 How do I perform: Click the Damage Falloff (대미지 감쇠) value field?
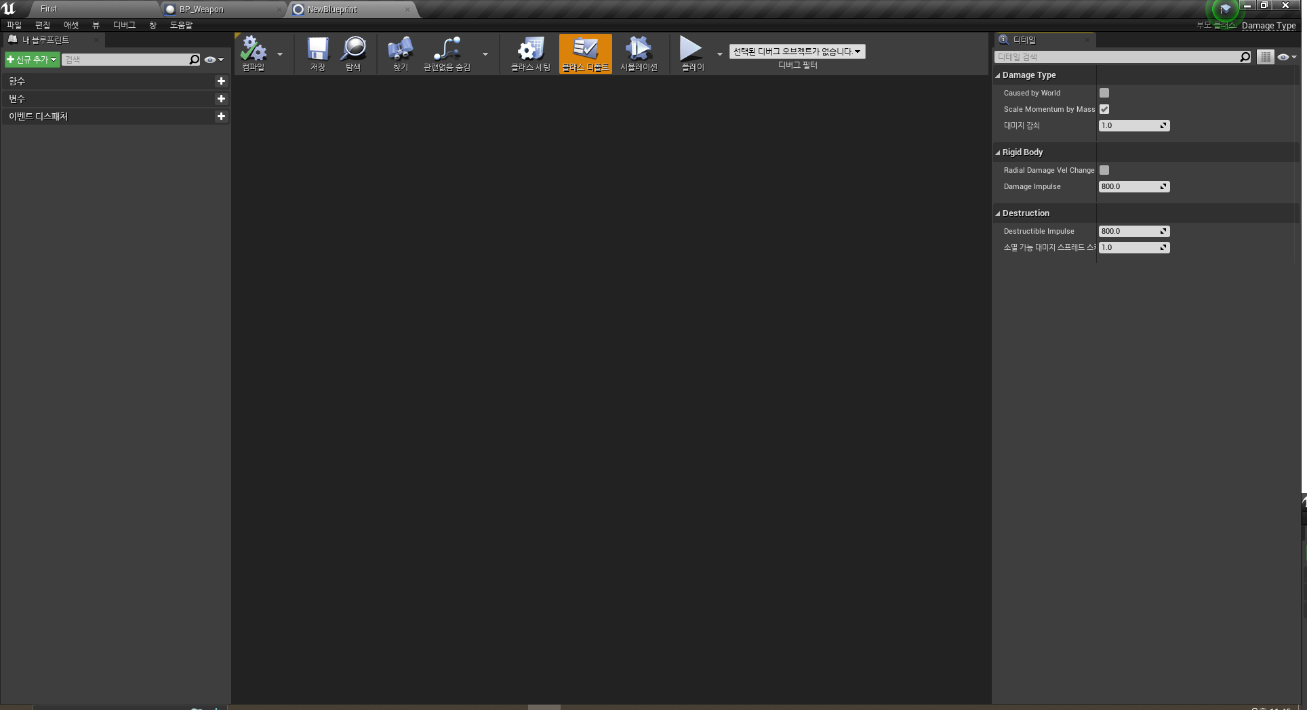click(1134, 125)
